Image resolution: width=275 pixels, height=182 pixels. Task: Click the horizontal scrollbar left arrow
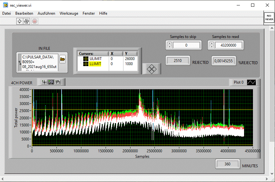(3, 179)
